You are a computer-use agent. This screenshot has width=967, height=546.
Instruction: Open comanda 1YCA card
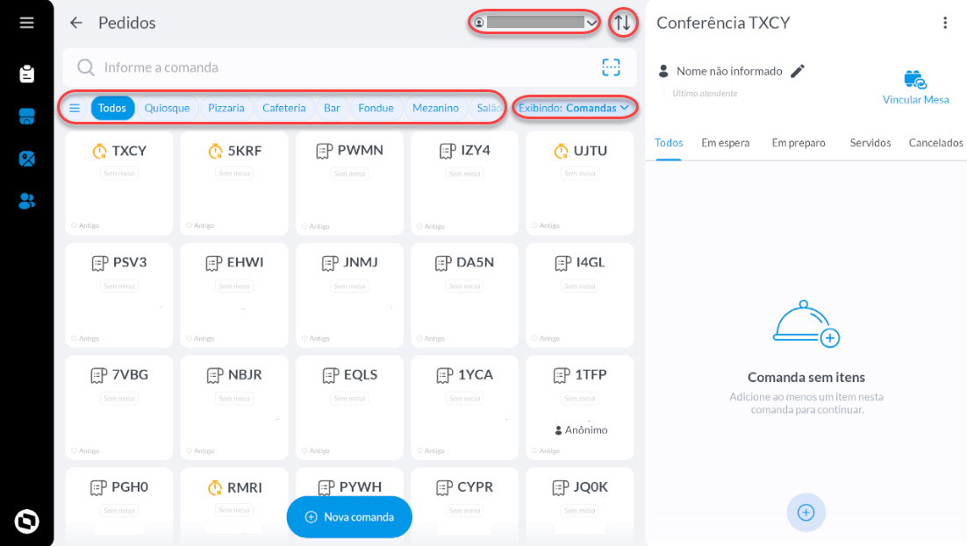click(464, 408)
